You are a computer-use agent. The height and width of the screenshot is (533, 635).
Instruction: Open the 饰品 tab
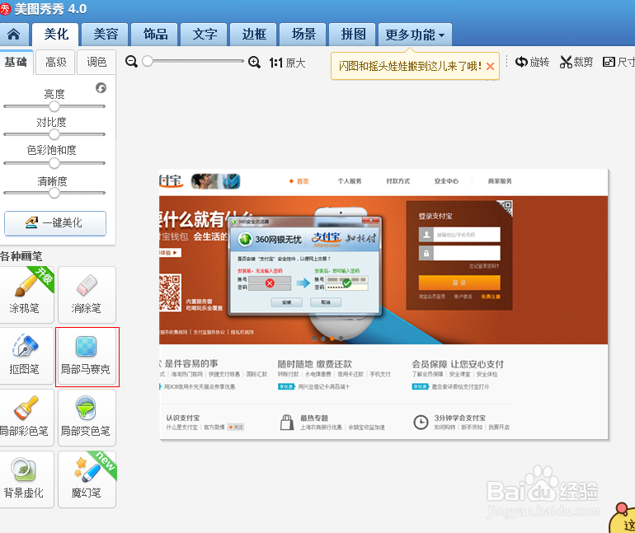click(155, 35)
